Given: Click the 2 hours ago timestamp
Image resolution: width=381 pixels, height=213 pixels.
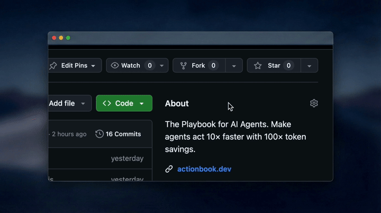Looking at the screenshot, I should click(69, 134).
